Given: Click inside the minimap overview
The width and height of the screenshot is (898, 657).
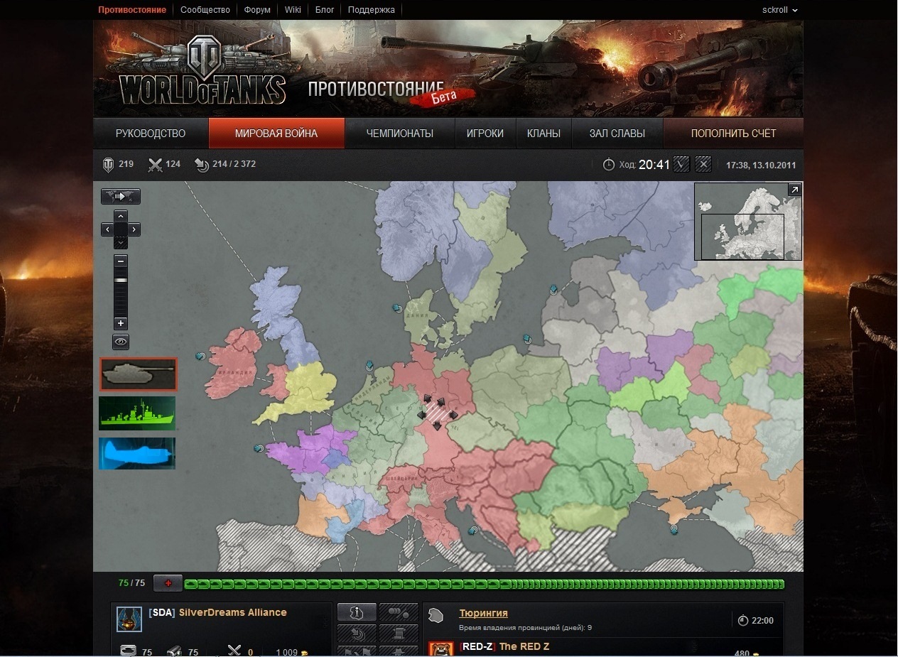Looking at the screenshot, I should pyautogui.click(x=748, y=221).
